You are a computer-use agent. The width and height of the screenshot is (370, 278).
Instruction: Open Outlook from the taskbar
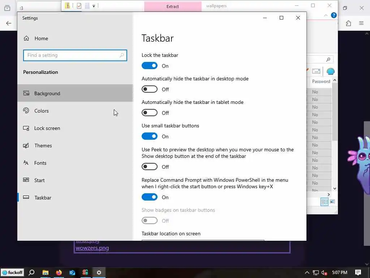point(72,273)
